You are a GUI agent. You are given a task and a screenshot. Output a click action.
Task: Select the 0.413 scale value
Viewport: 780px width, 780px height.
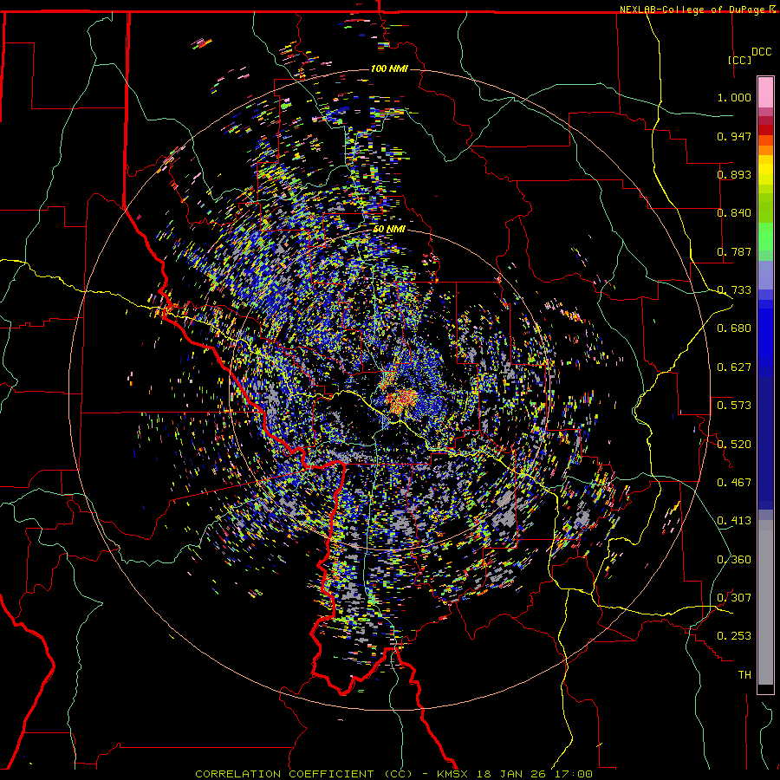(x=734, y=521)
